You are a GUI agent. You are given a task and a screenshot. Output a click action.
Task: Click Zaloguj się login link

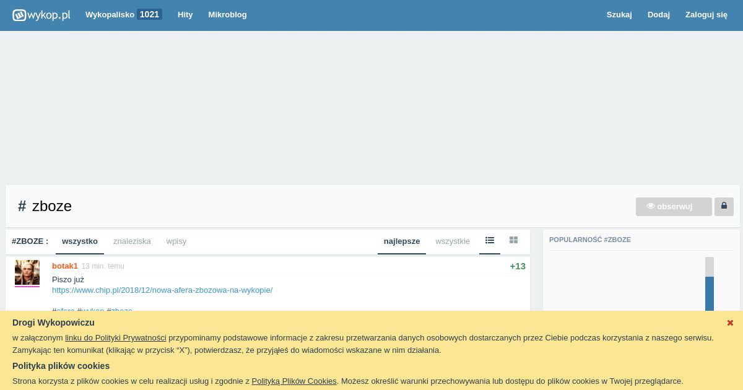point(706,15)
